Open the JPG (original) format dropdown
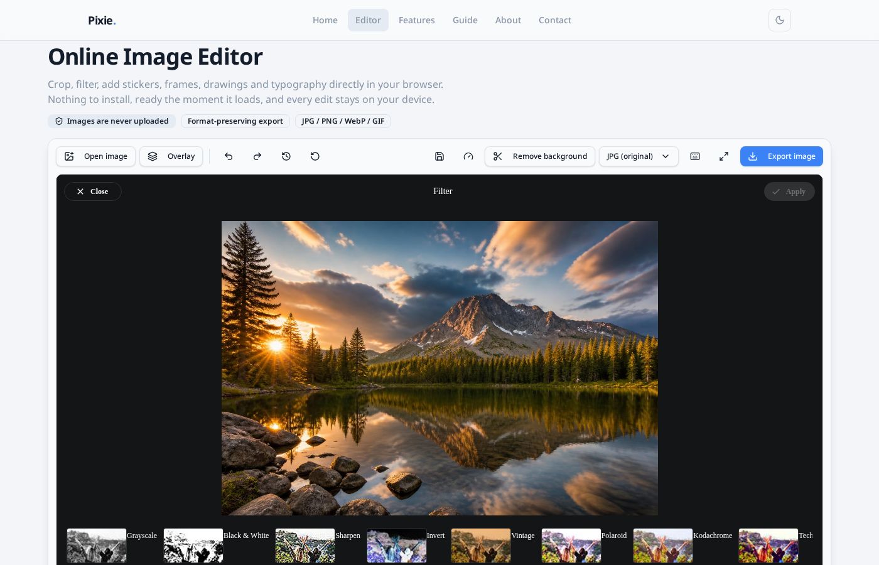The width and height of the screenshot is (879, 565). click(639, 156)
